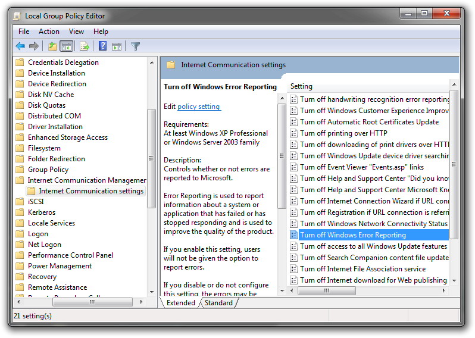Toggle the Show/Hide Action Pane button
Image resolution: width=475 pixels, height=338 pixels.
[117, 46]
